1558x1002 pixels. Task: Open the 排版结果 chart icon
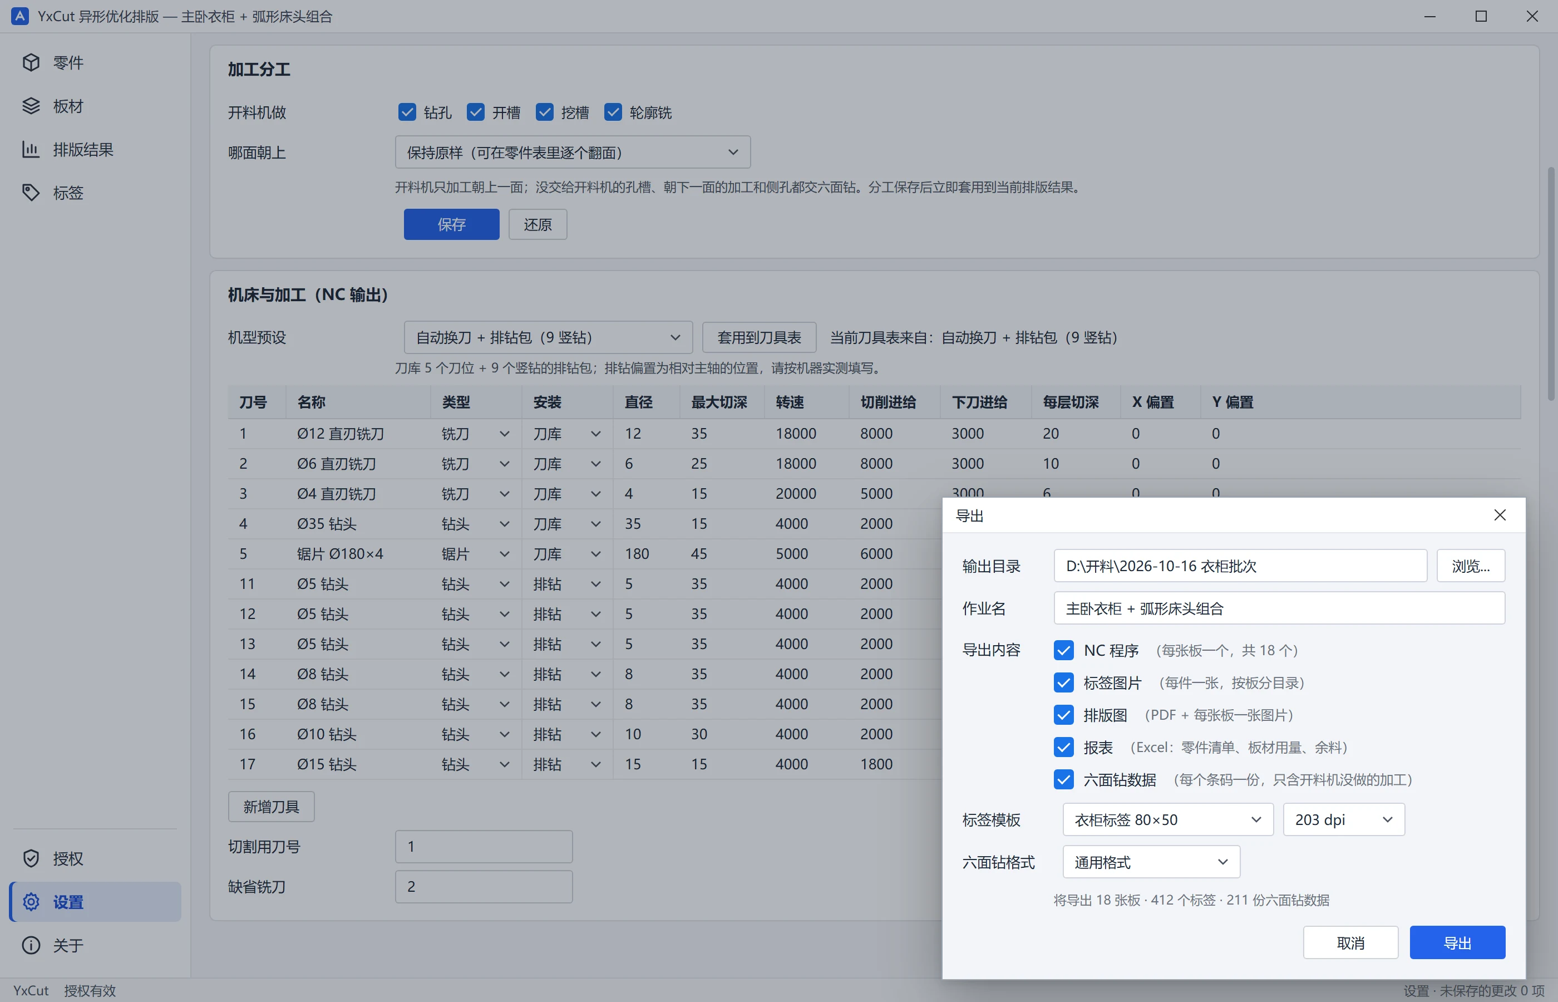point(31,150)
